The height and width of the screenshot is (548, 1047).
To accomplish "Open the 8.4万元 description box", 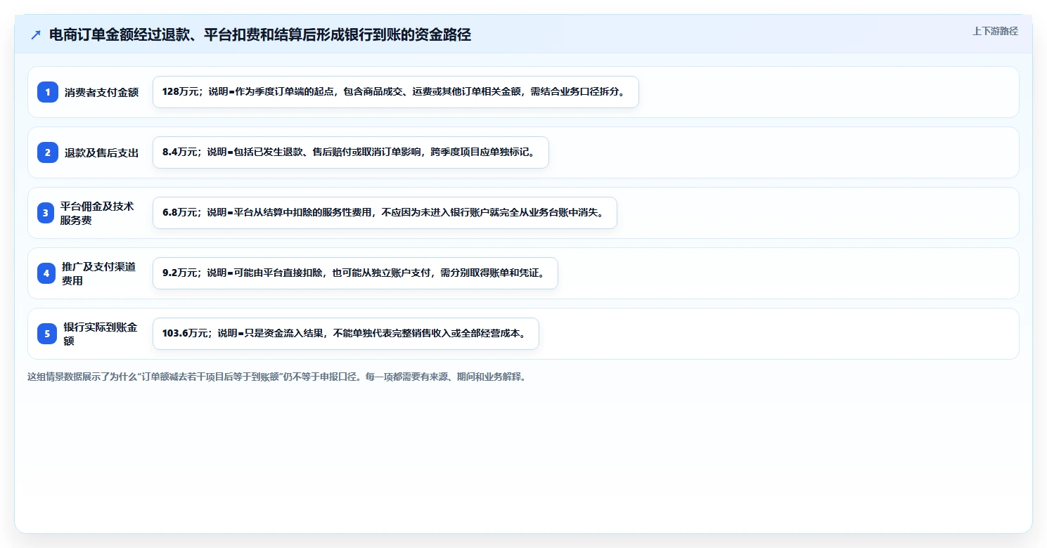I will pos(350,152).
